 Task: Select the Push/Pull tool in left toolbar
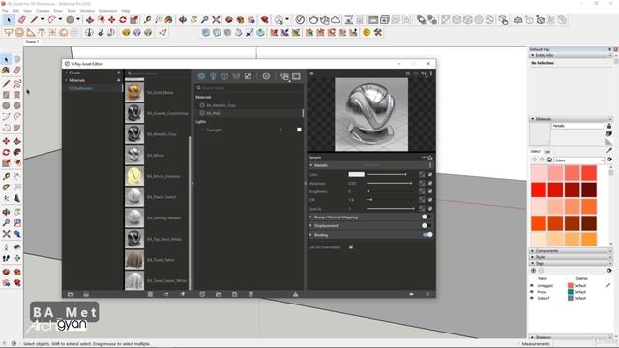coord(17,141)
